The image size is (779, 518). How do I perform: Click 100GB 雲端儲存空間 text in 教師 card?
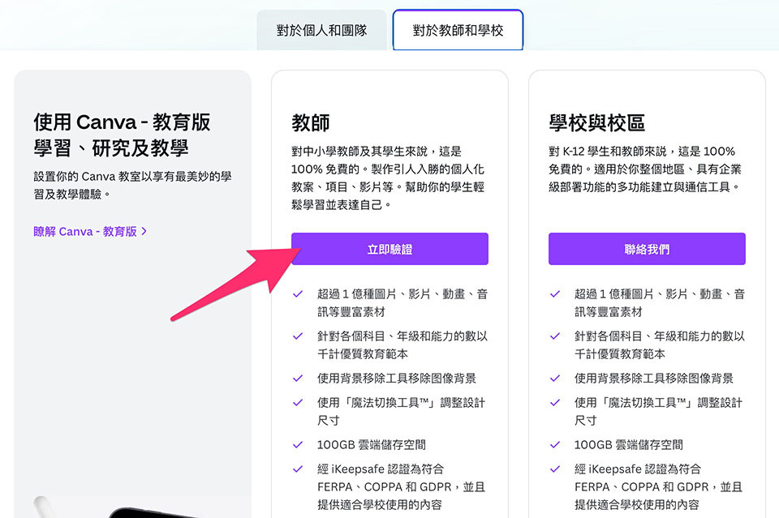372,445
